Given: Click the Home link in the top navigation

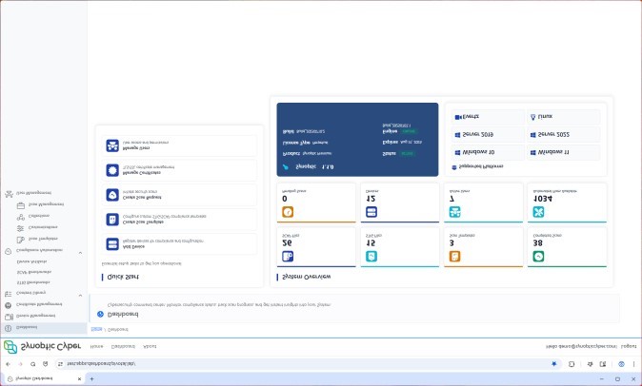Looking at the screenshot, I should pyautogui.click(x=96, y=347).
